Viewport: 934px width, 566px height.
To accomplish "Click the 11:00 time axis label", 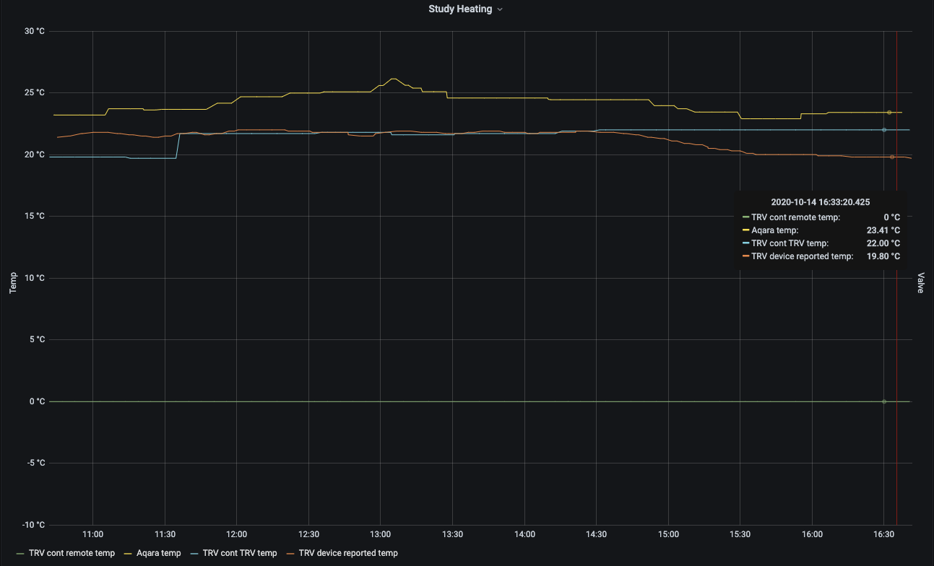I will coord(92,535).
